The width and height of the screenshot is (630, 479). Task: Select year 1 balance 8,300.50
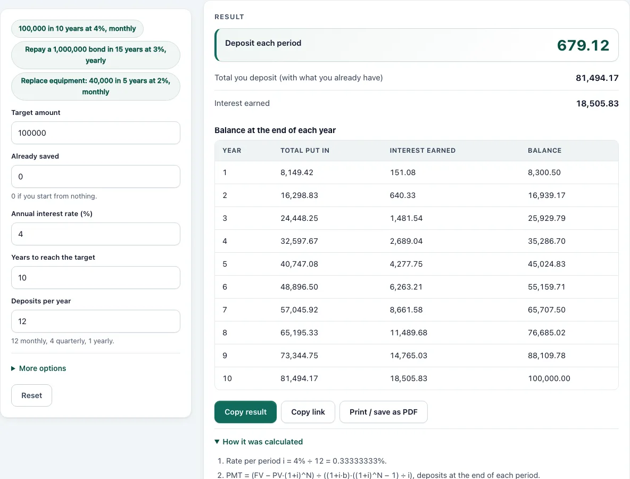(x=544, y=172)
